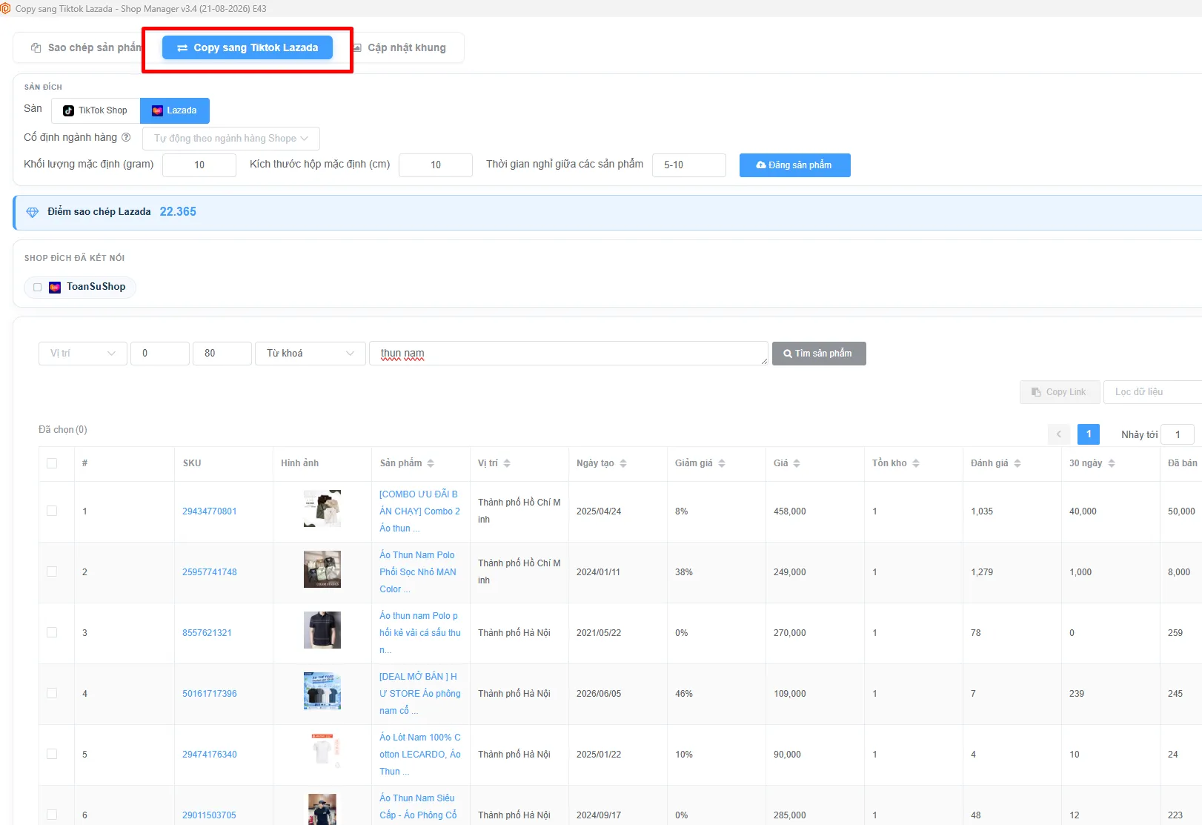Click the Tìm sản phẩm search button
Viewport: 1202px width, 825px height.
pos(819,354)
